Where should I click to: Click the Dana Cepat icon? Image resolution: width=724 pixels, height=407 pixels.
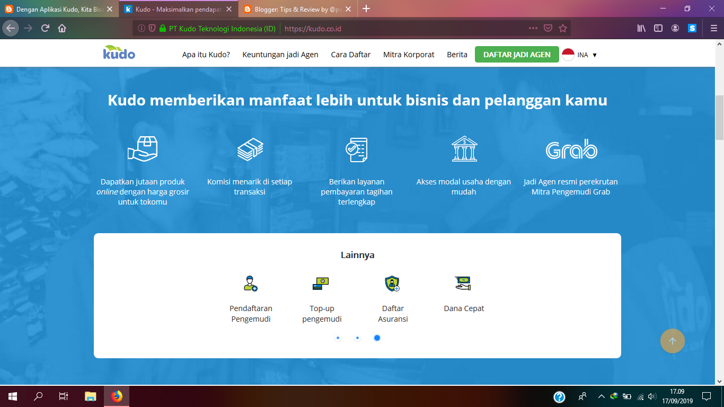click(x=463, y=282)
